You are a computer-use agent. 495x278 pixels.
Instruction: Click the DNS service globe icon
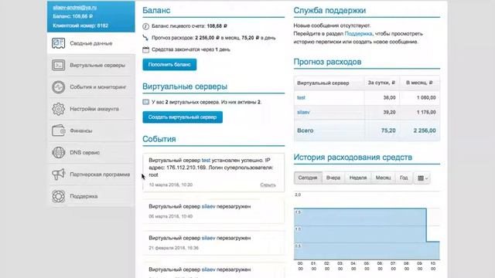[59, 153]
